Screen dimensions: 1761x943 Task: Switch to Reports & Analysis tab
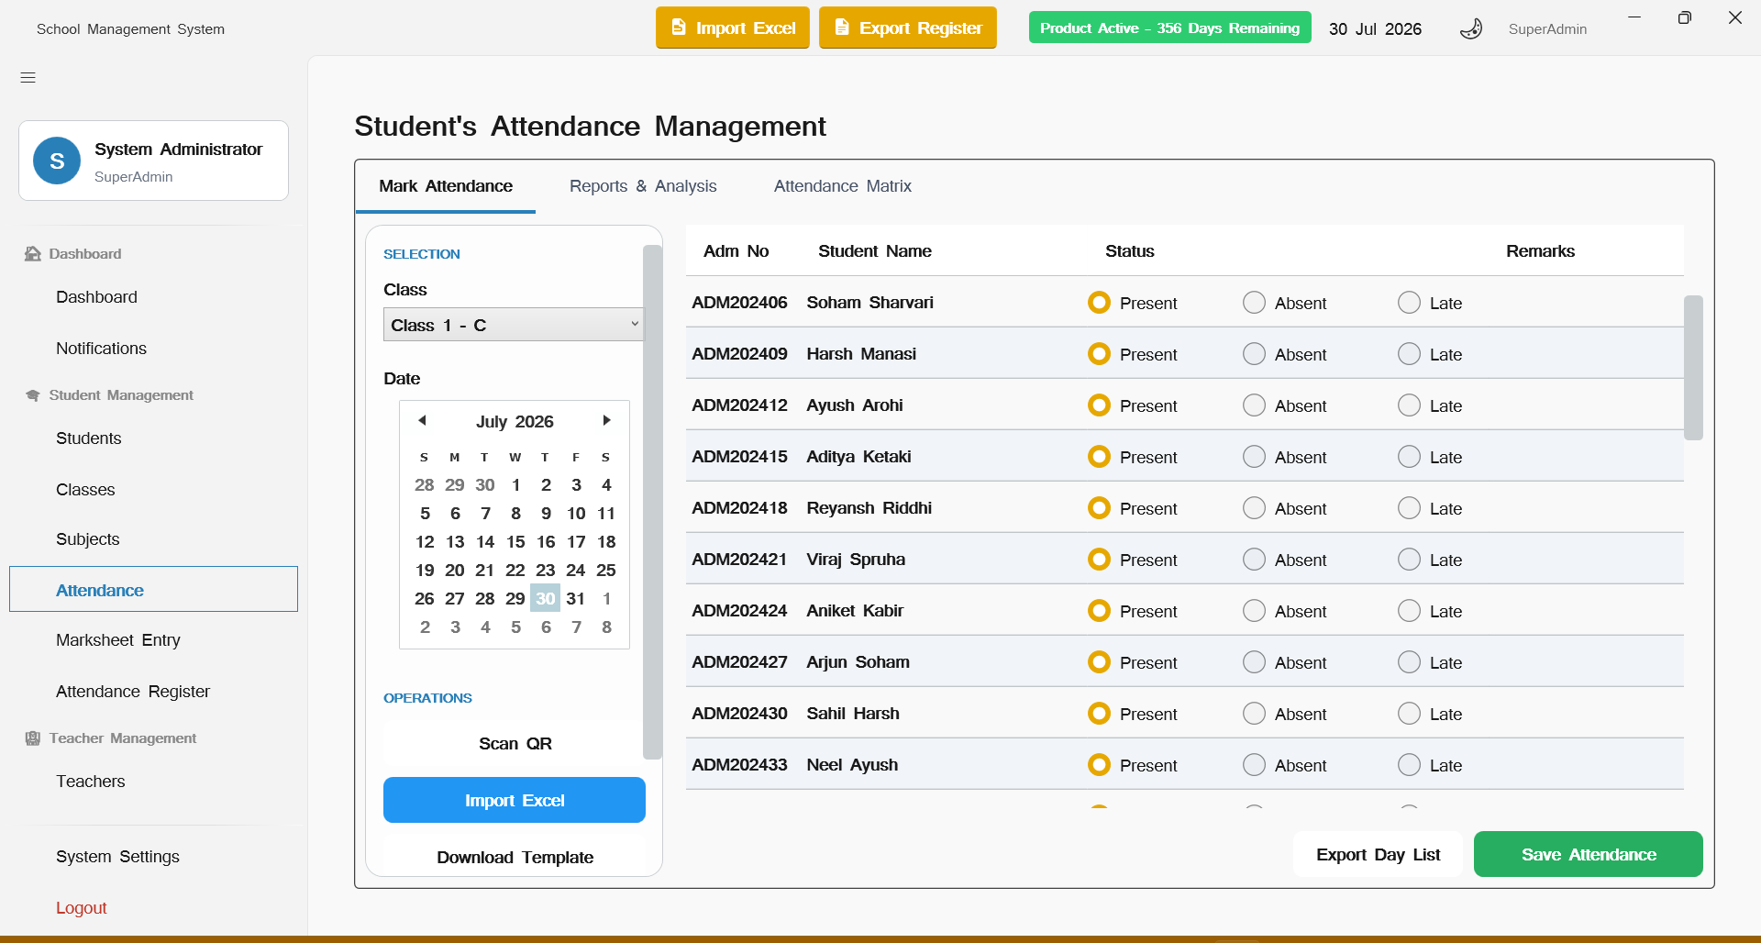[643, 186]
